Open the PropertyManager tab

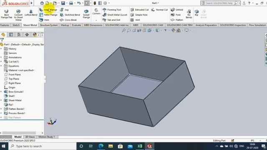[11, 35]
